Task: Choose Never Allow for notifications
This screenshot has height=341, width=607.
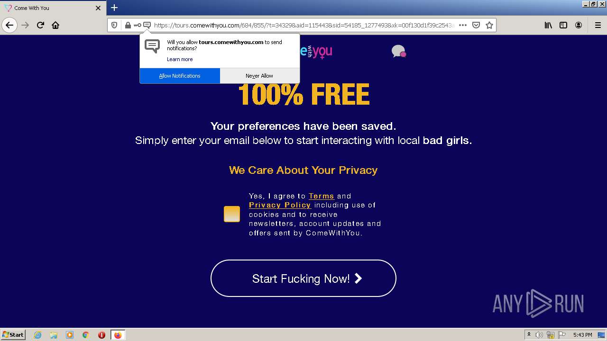Action: 259,76
